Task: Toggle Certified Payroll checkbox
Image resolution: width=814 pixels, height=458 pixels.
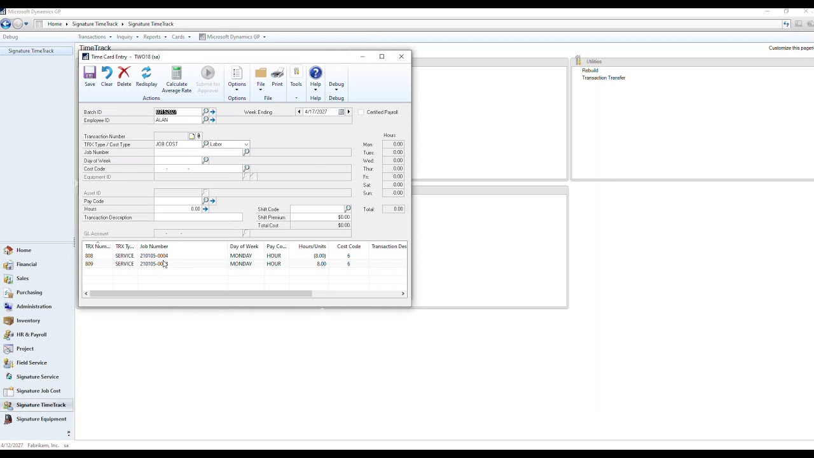Action: click(361, 112)
